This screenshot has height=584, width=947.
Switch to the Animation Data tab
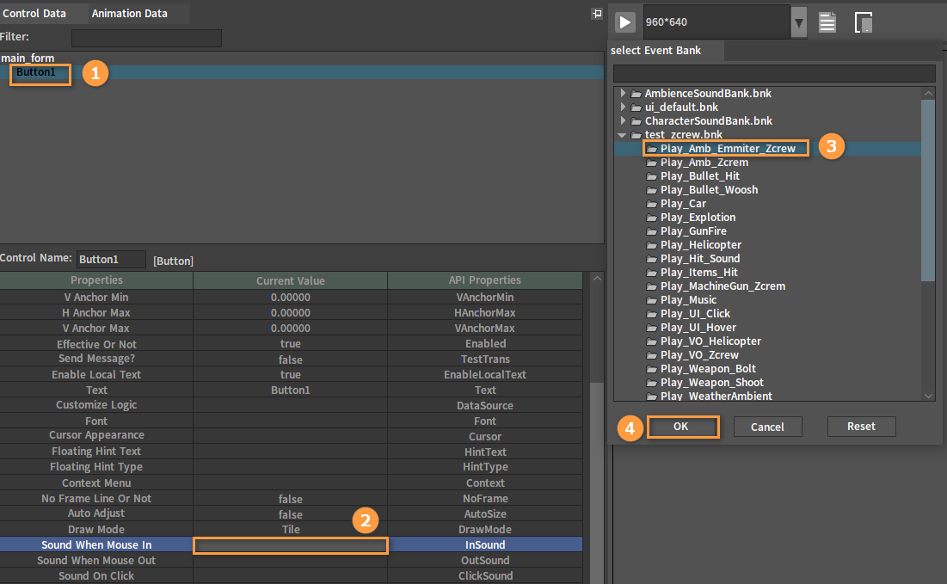tap(130, 14)
